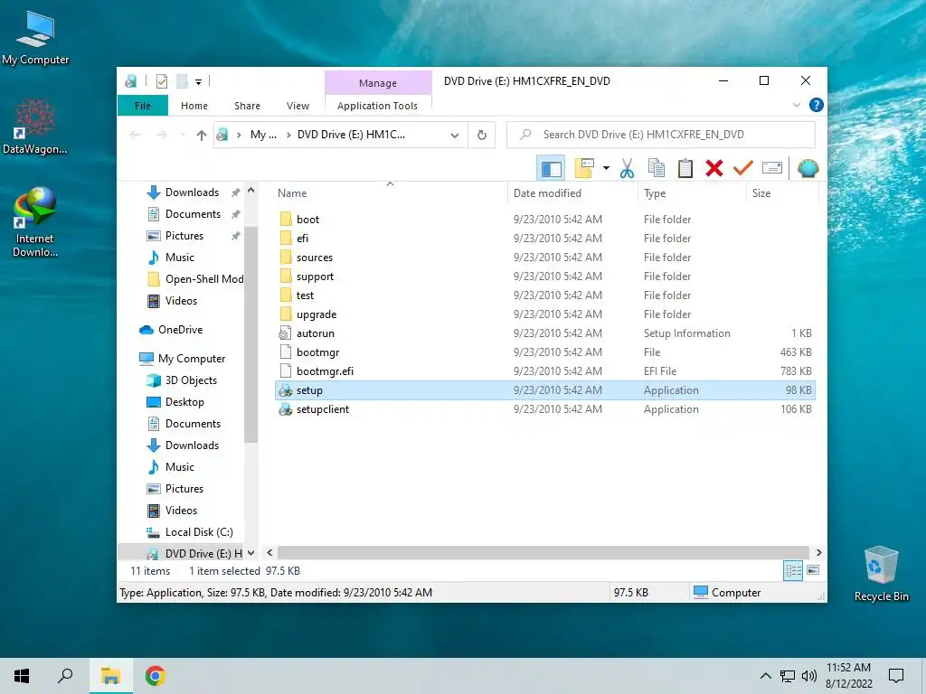This screenshot has width=926, height=694.
Task: Open the Windows Start button
Action: (22, 676)
